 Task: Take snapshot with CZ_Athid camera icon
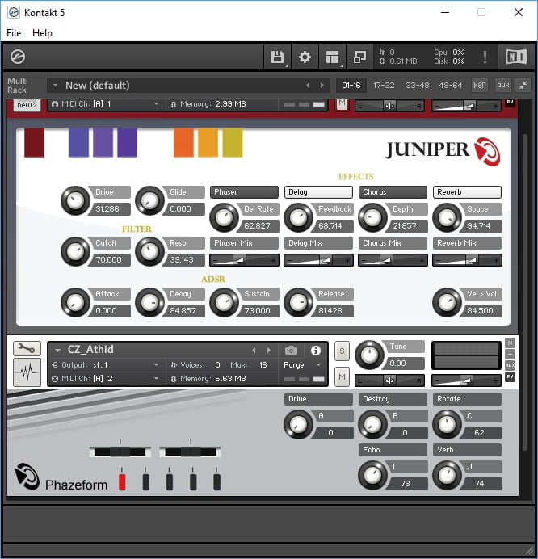[291, 351]
